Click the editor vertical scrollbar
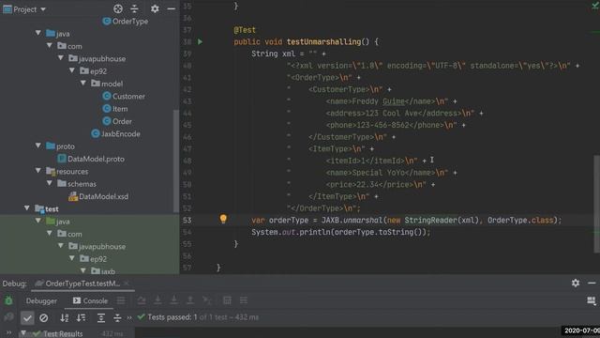Screen dimensions: 600x338 pyautogui.click(x=597, y=204)
